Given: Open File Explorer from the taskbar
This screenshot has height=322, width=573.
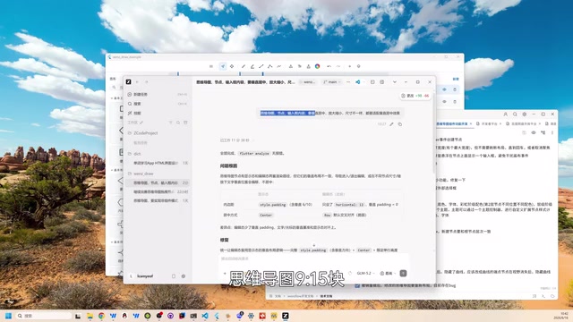Looking at the screenshot, I should 90,316.
